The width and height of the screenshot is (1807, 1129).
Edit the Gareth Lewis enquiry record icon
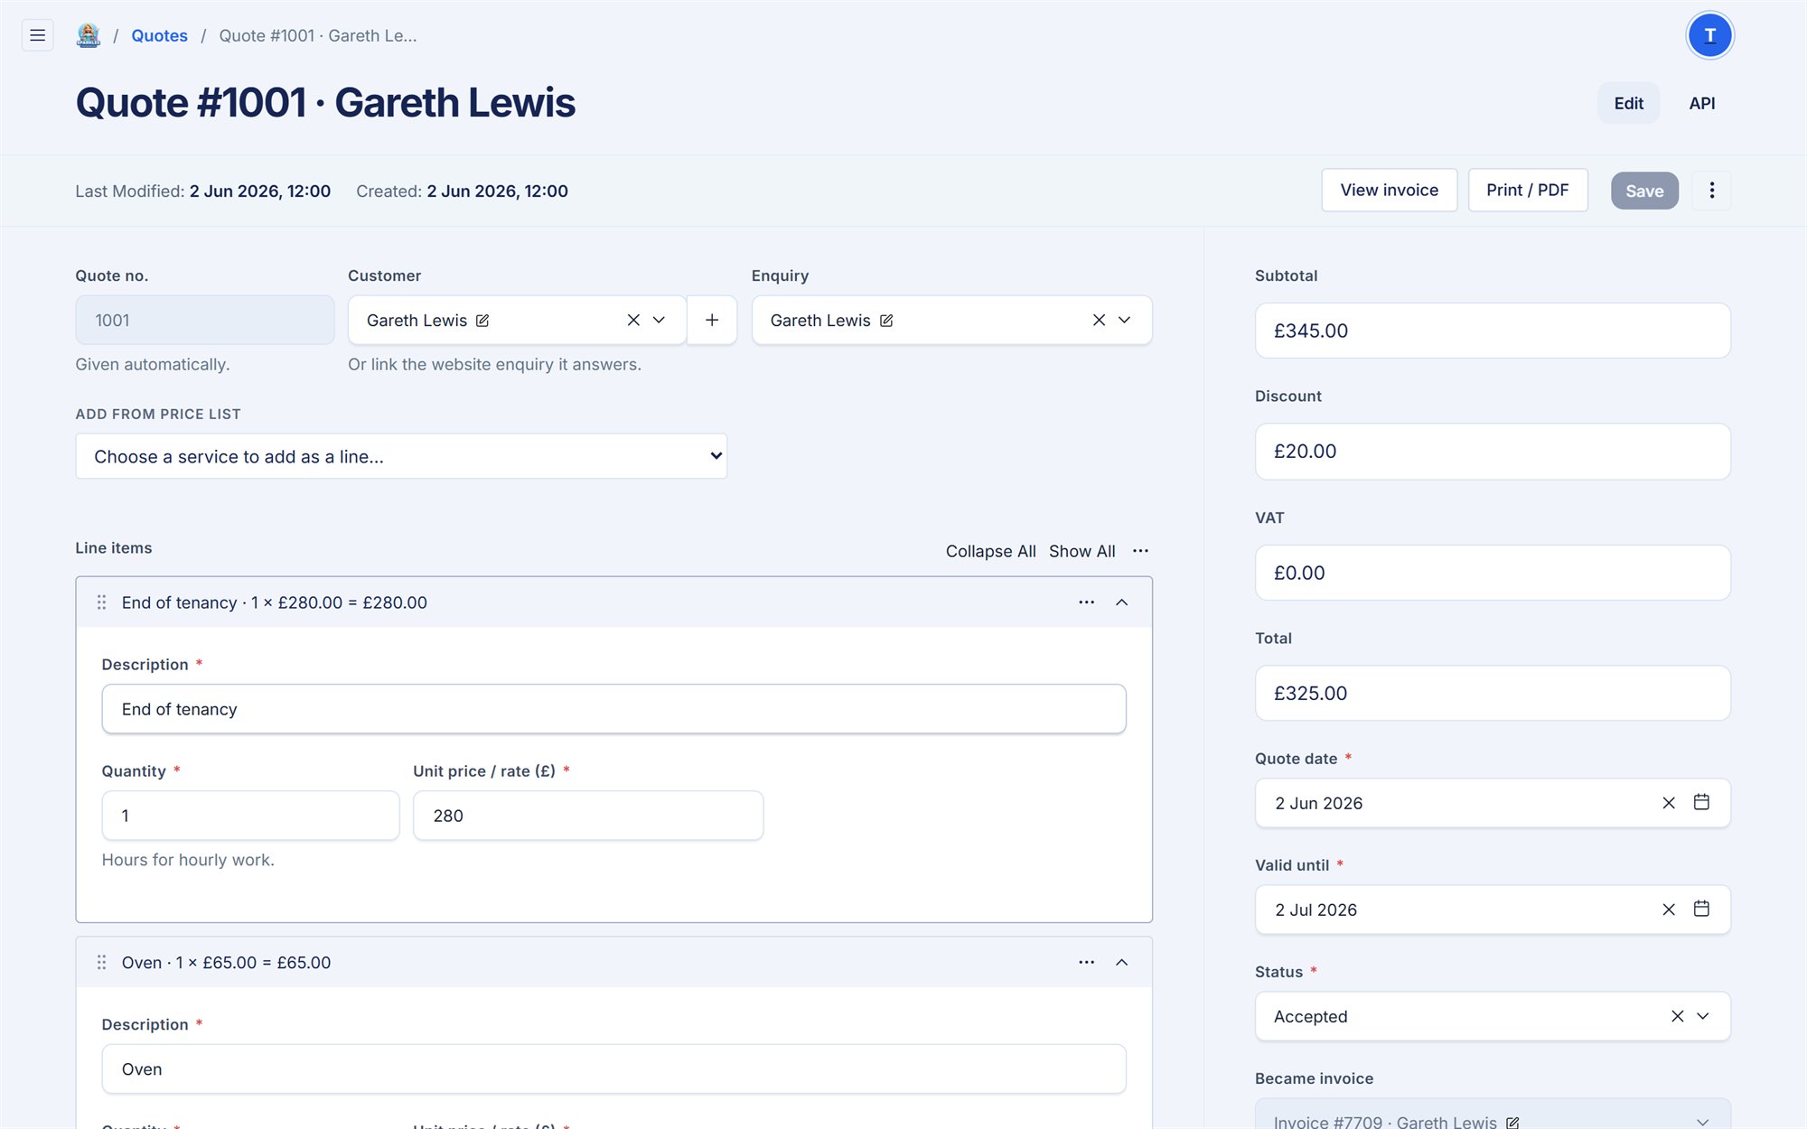(886, 321)
